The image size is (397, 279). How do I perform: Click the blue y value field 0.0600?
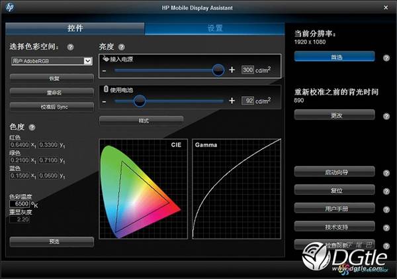[x=48, y=176]
